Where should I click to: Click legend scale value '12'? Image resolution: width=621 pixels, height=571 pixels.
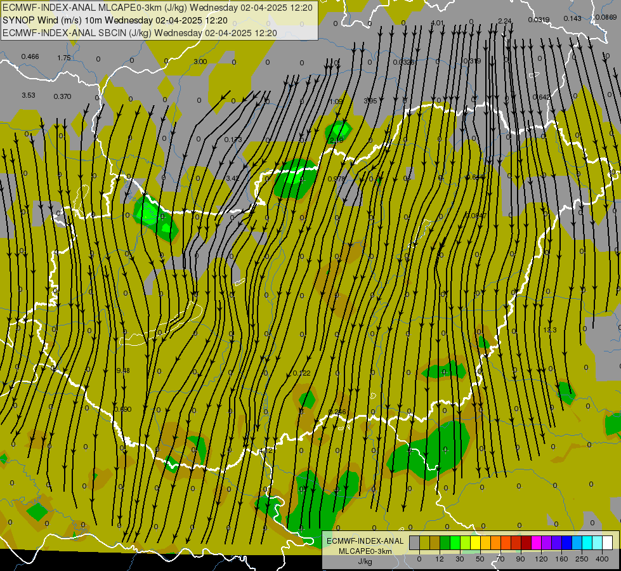[x=440, y=560]
